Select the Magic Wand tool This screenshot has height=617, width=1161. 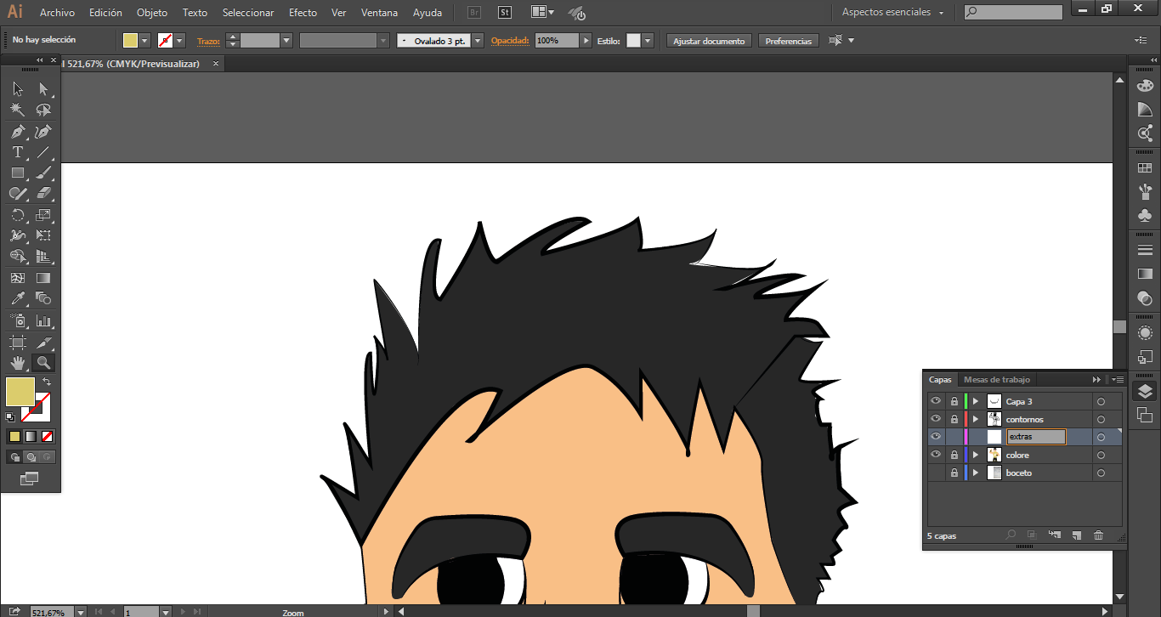pos(17,110)
